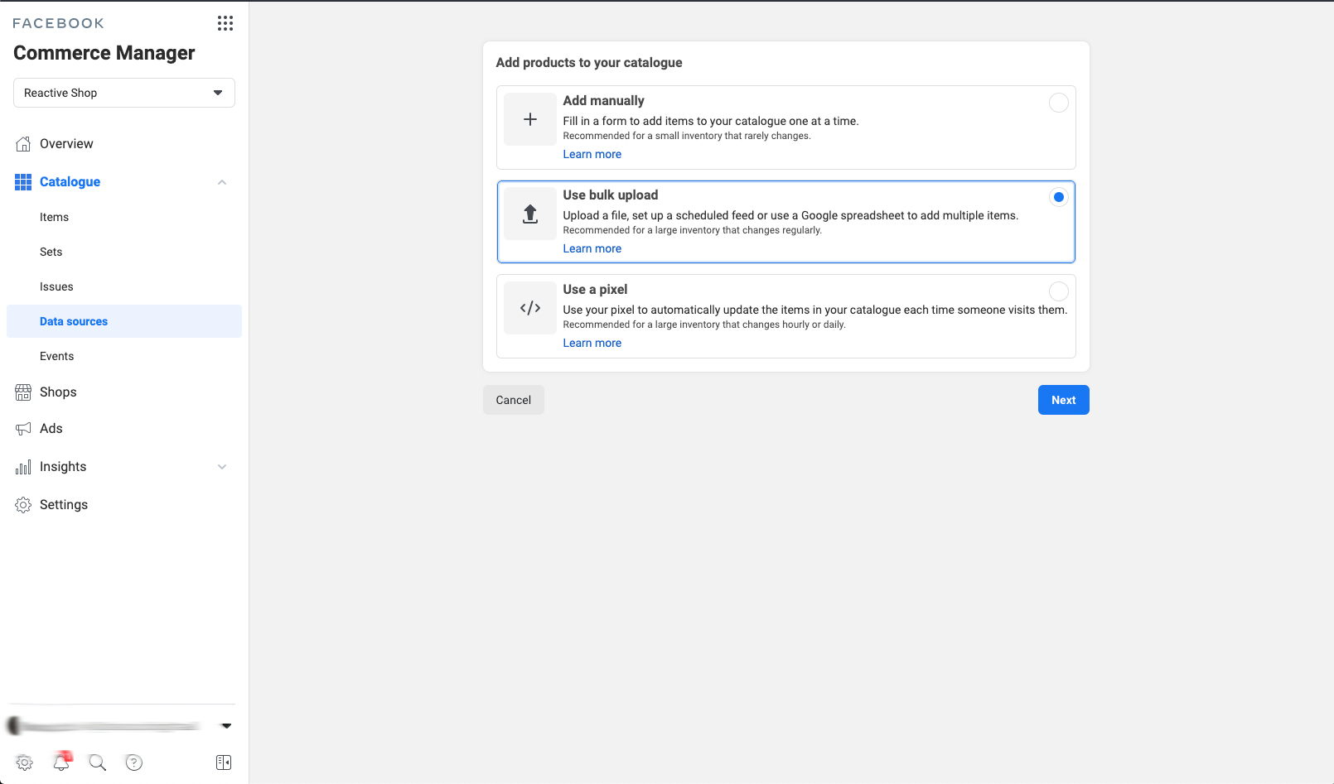Click the Settings gear icon in sidebar
The height and width of the screenshot is (784, 1334).
(x=23, y=505)
